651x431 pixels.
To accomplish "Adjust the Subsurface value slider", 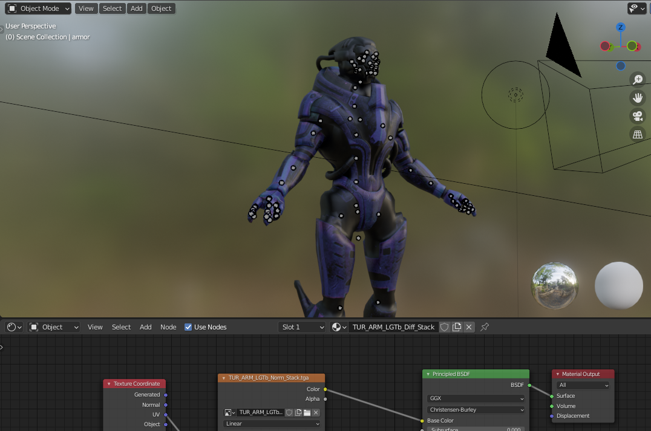I will click(476, 429).
